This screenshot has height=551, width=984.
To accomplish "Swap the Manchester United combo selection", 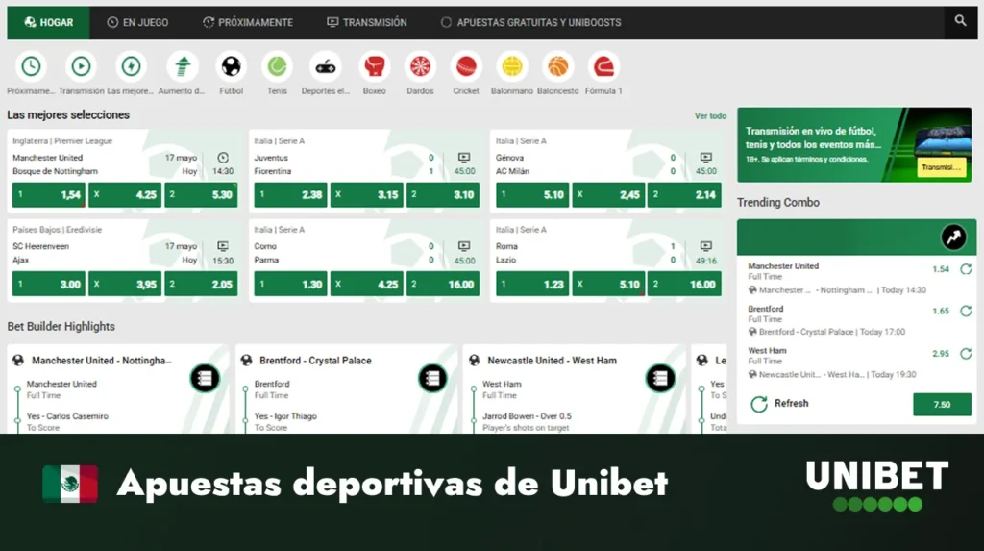I will (x=966, y=269).
